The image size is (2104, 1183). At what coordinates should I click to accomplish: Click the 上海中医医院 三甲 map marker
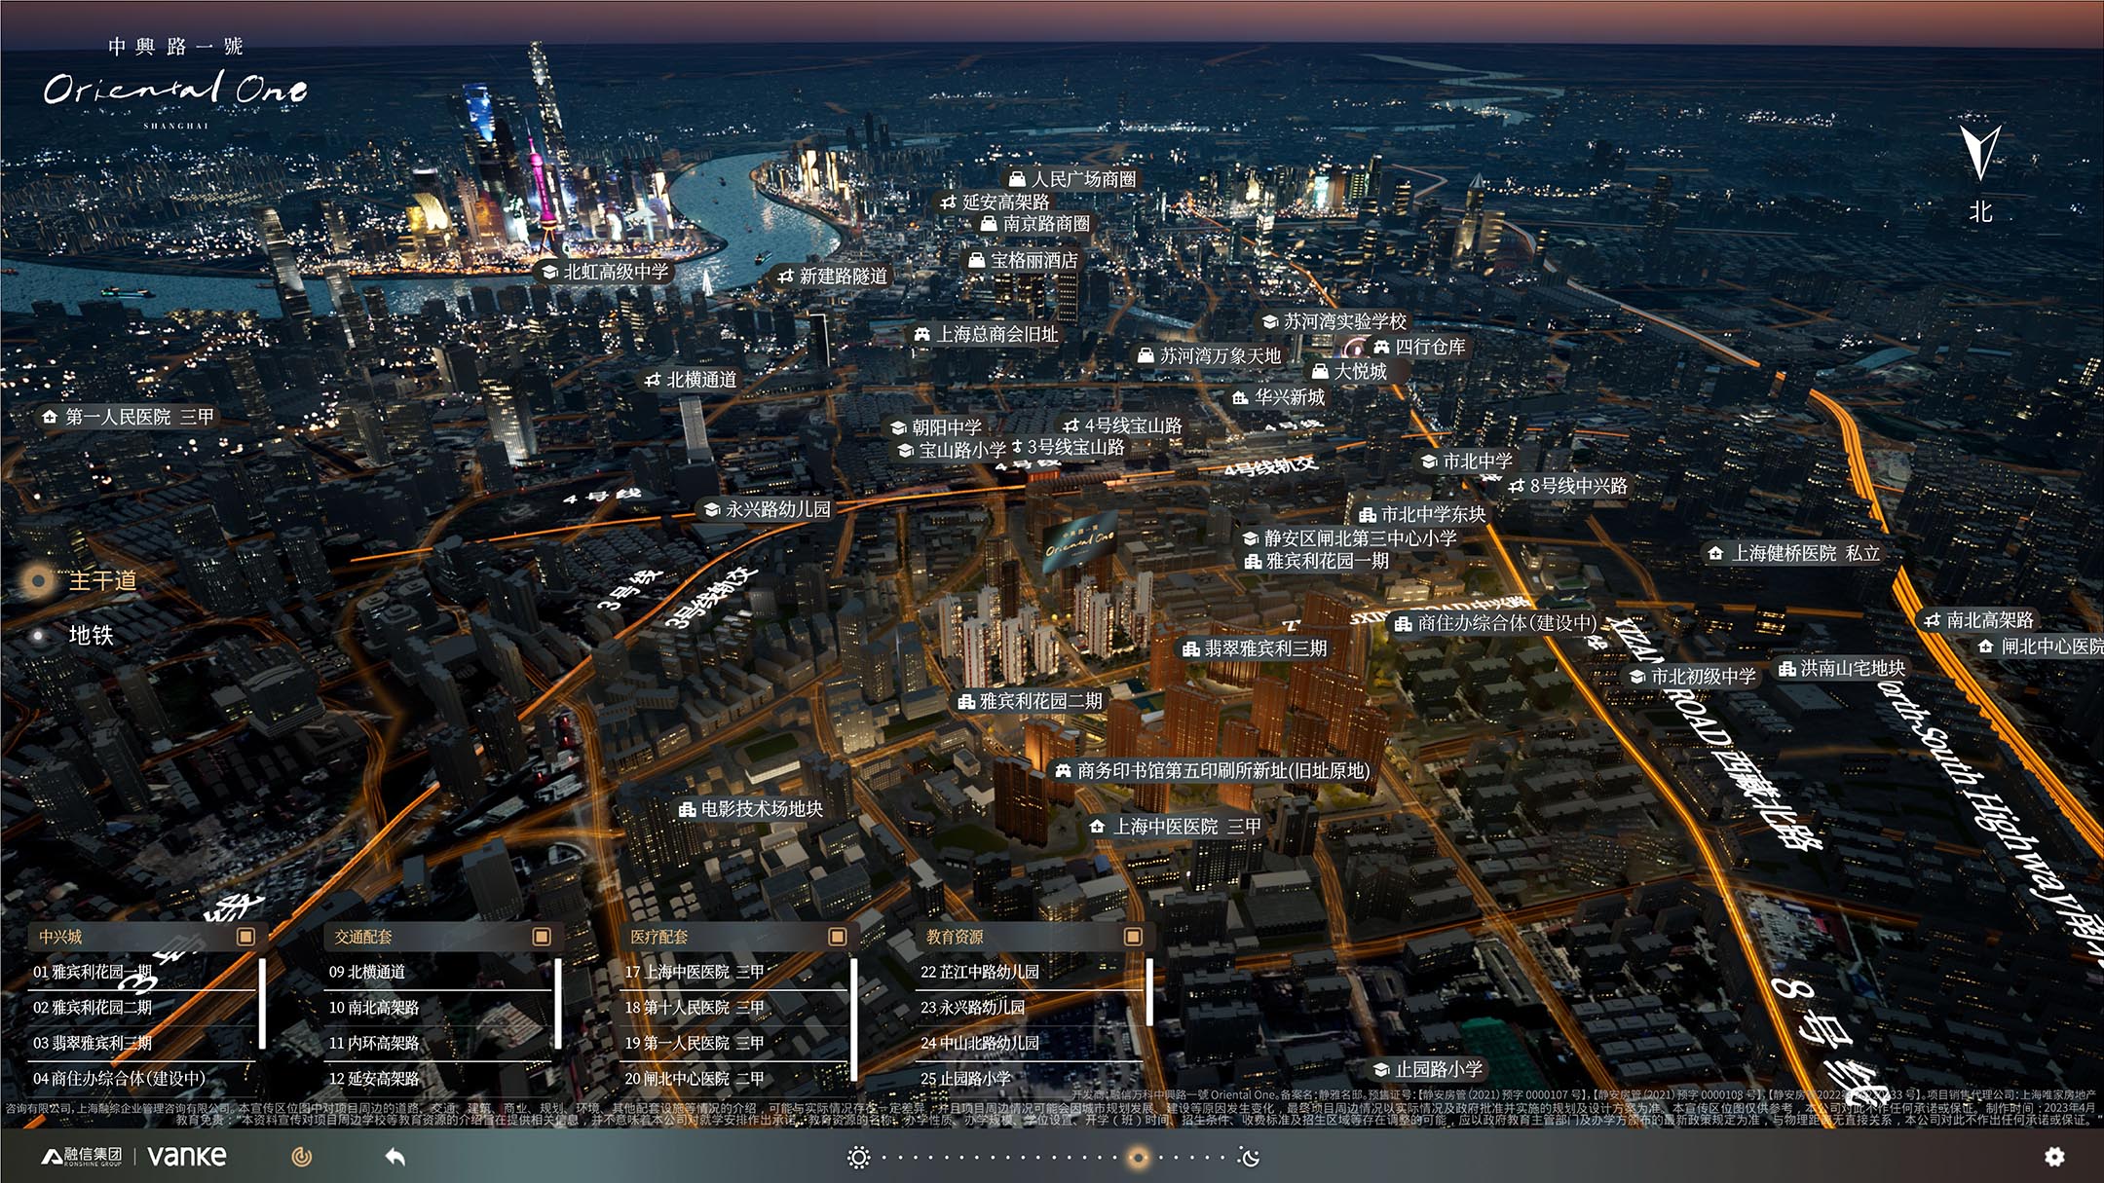1176,827
